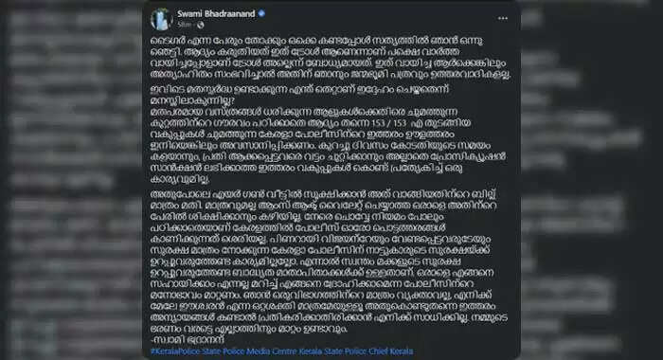The height and width of the screenshot is (360, 663).
Task: Click the blurred background left of the post
Action: [71, 180]
